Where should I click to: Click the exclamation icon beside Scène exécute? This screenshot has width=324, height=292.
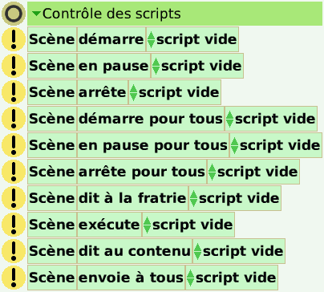click(14, 225)
